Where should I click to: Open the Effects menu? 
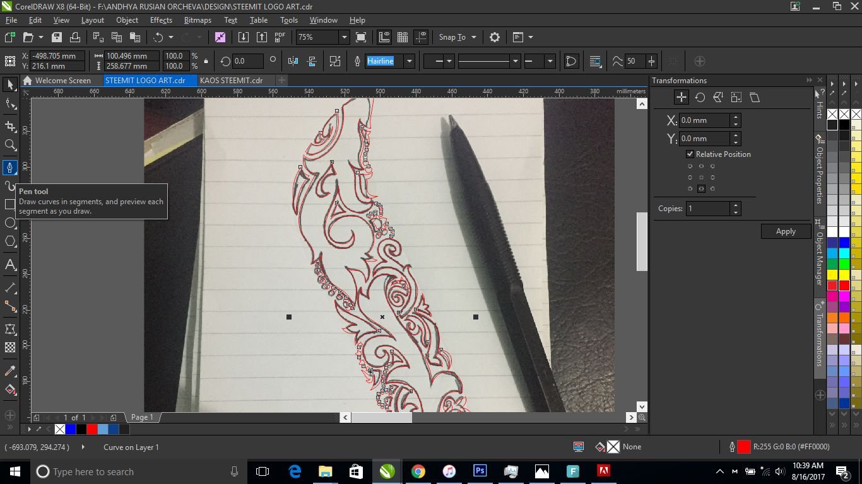[x=161, y=20]
